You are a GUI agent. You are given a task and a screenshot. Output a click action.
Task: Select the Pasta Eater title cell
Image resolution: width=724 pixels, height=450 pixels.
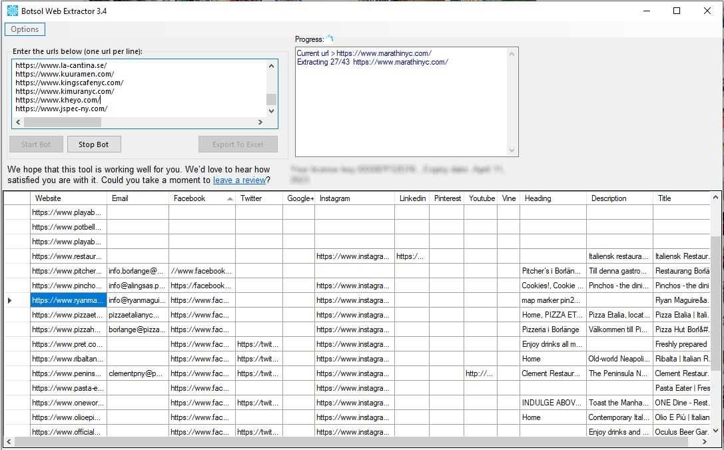(681, 388)
